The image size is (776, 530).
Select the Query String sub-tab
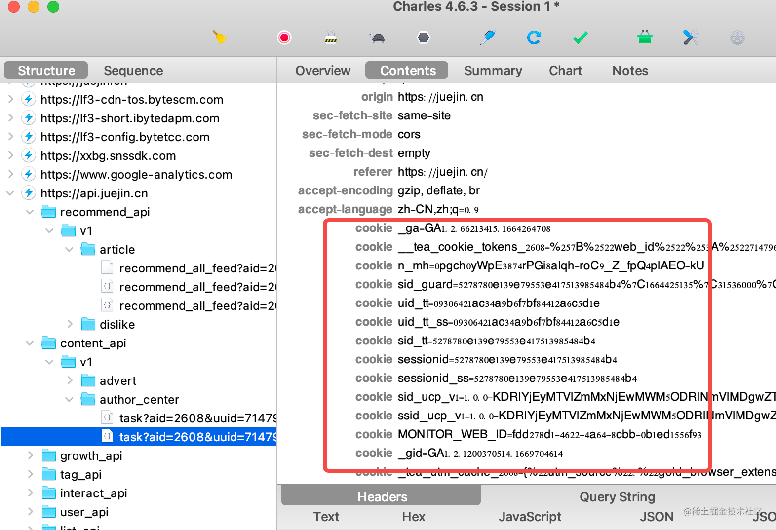coord(617,496)
